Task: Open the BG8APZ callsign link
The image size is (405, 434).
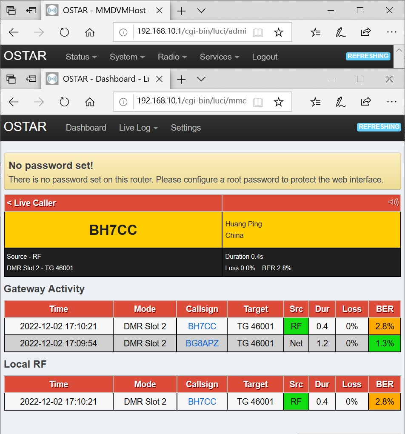Action: 202,343
